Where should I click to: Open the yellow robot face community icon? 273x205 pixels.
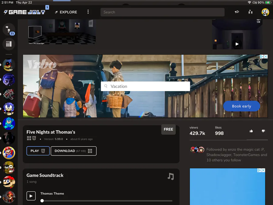pos(9,167)
